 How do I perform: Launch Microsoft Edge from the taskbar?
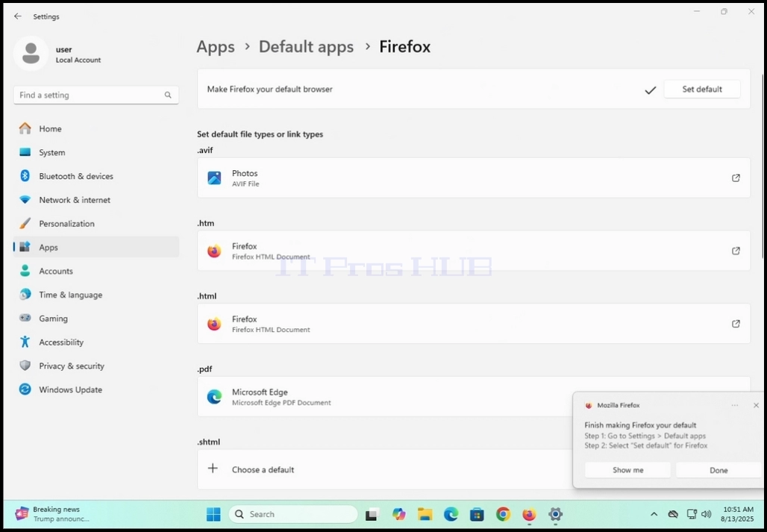[451, 514]
